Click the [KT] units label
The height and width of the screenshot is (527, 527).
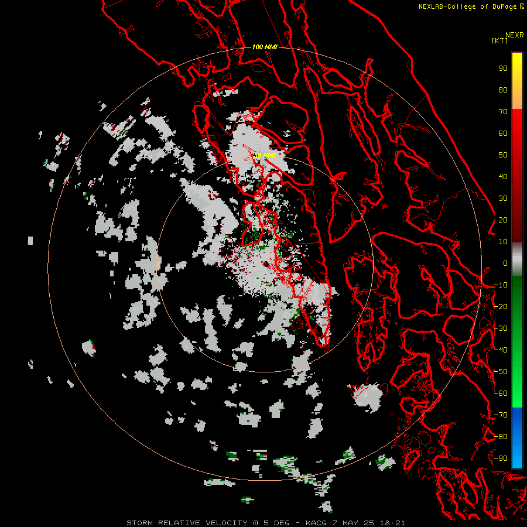(500, 40)
